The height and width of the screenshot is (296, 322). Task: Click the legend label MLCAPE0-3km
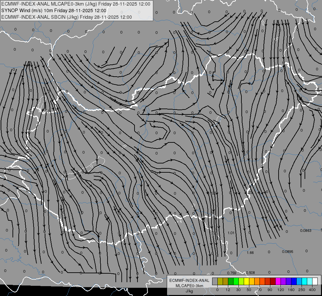point(189,286)
